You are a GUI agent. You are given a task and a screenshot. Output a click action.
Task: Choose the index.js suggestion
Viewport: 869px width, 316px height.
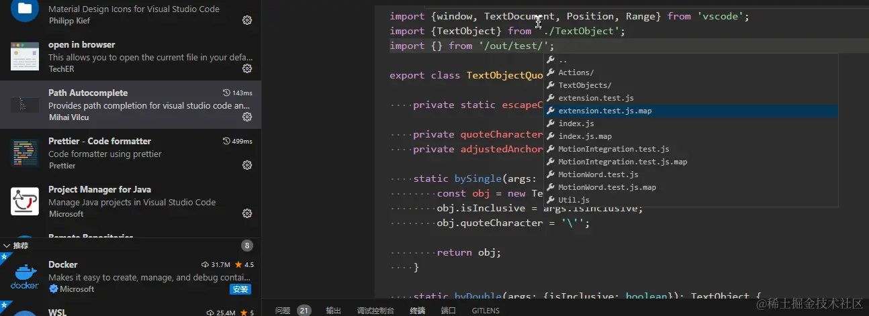690,123
